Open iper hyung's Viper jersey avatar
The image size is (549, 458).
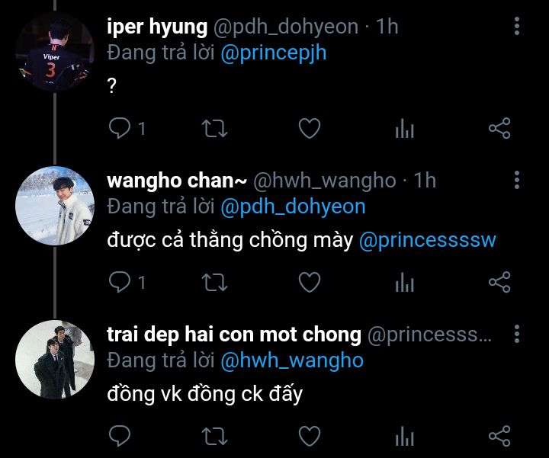55,53
